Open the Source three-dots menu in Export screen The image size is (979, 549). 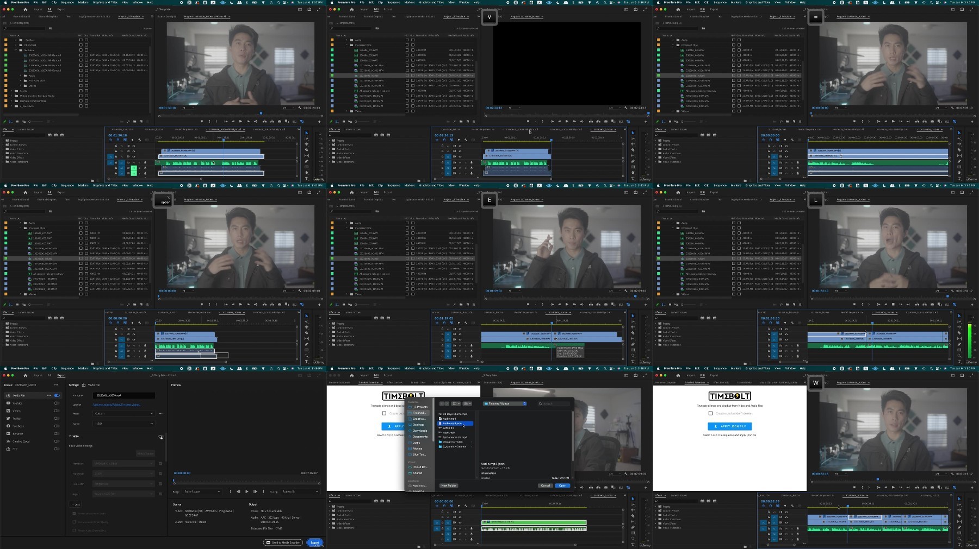pyautogui.click(x=56, y=385)
